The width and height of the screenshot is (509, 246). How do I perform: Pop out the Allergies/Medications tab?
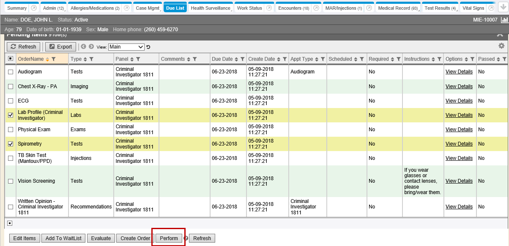click(126, 8)
